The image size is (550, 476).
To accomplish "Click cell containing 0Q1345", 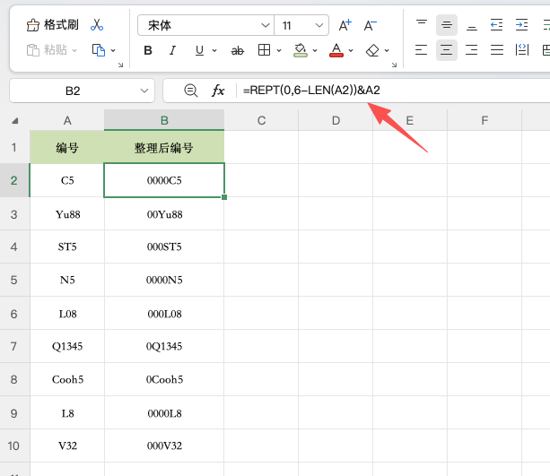I will [x=164, y=346].
